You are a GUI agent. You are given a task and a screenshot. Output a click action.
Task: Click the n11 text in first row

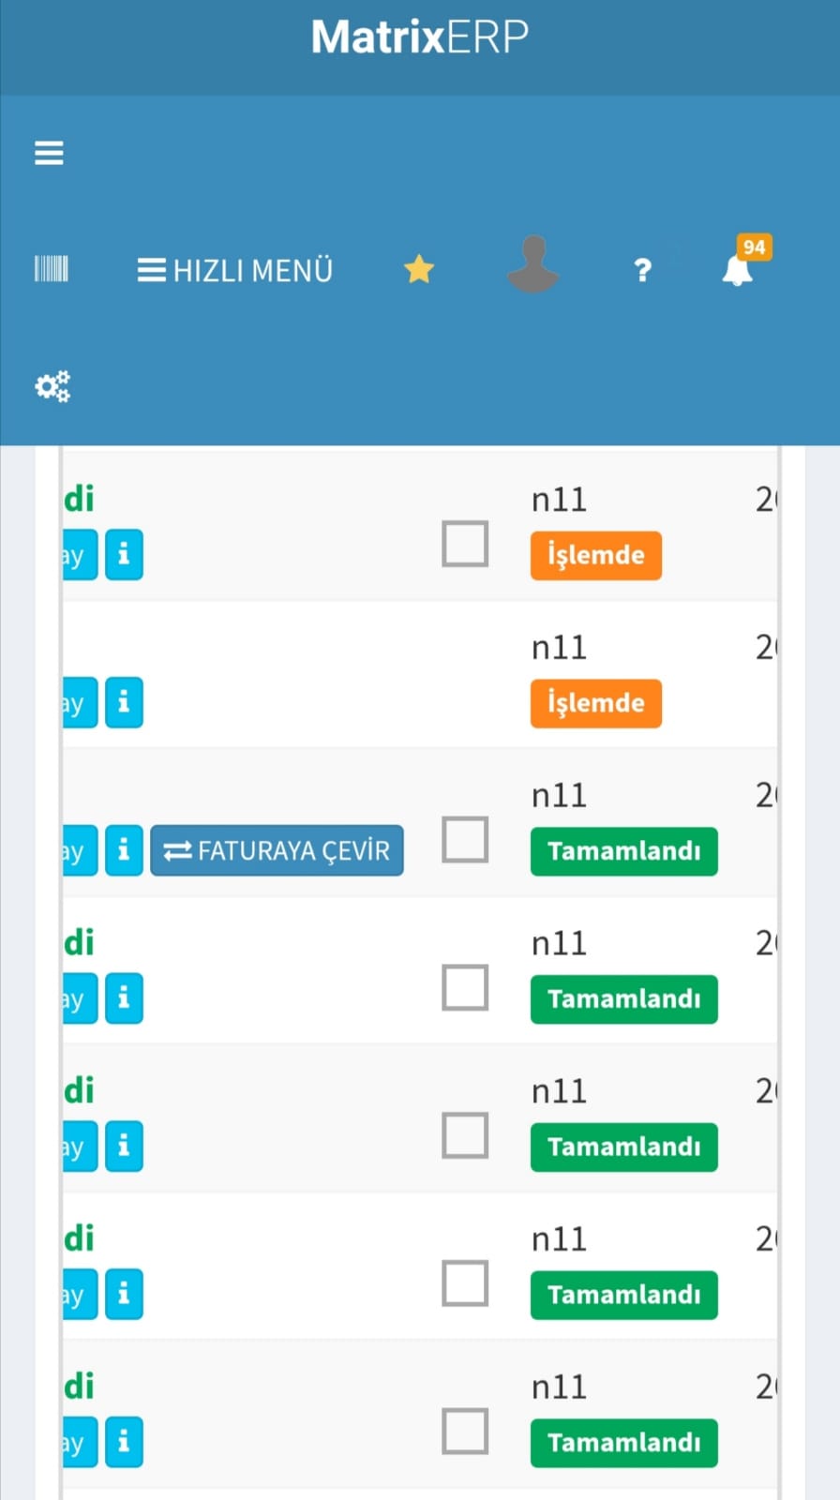pos(559,500)
